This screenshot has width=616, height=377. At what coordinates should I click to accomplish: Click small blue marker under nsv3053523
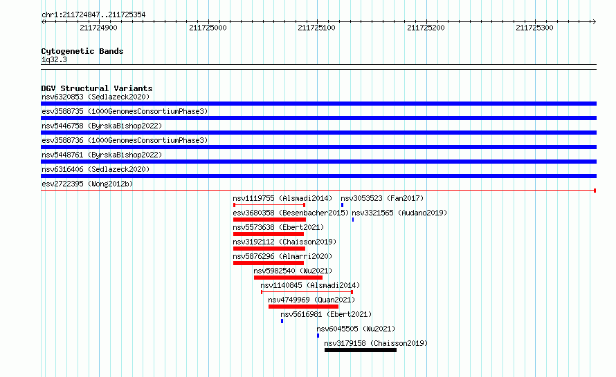coord(342,205)
